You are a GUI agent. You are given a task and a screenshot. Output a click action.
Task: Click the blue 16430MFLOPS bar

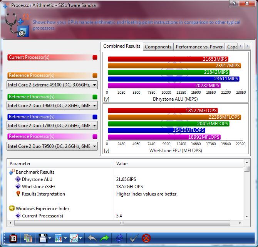156,130
